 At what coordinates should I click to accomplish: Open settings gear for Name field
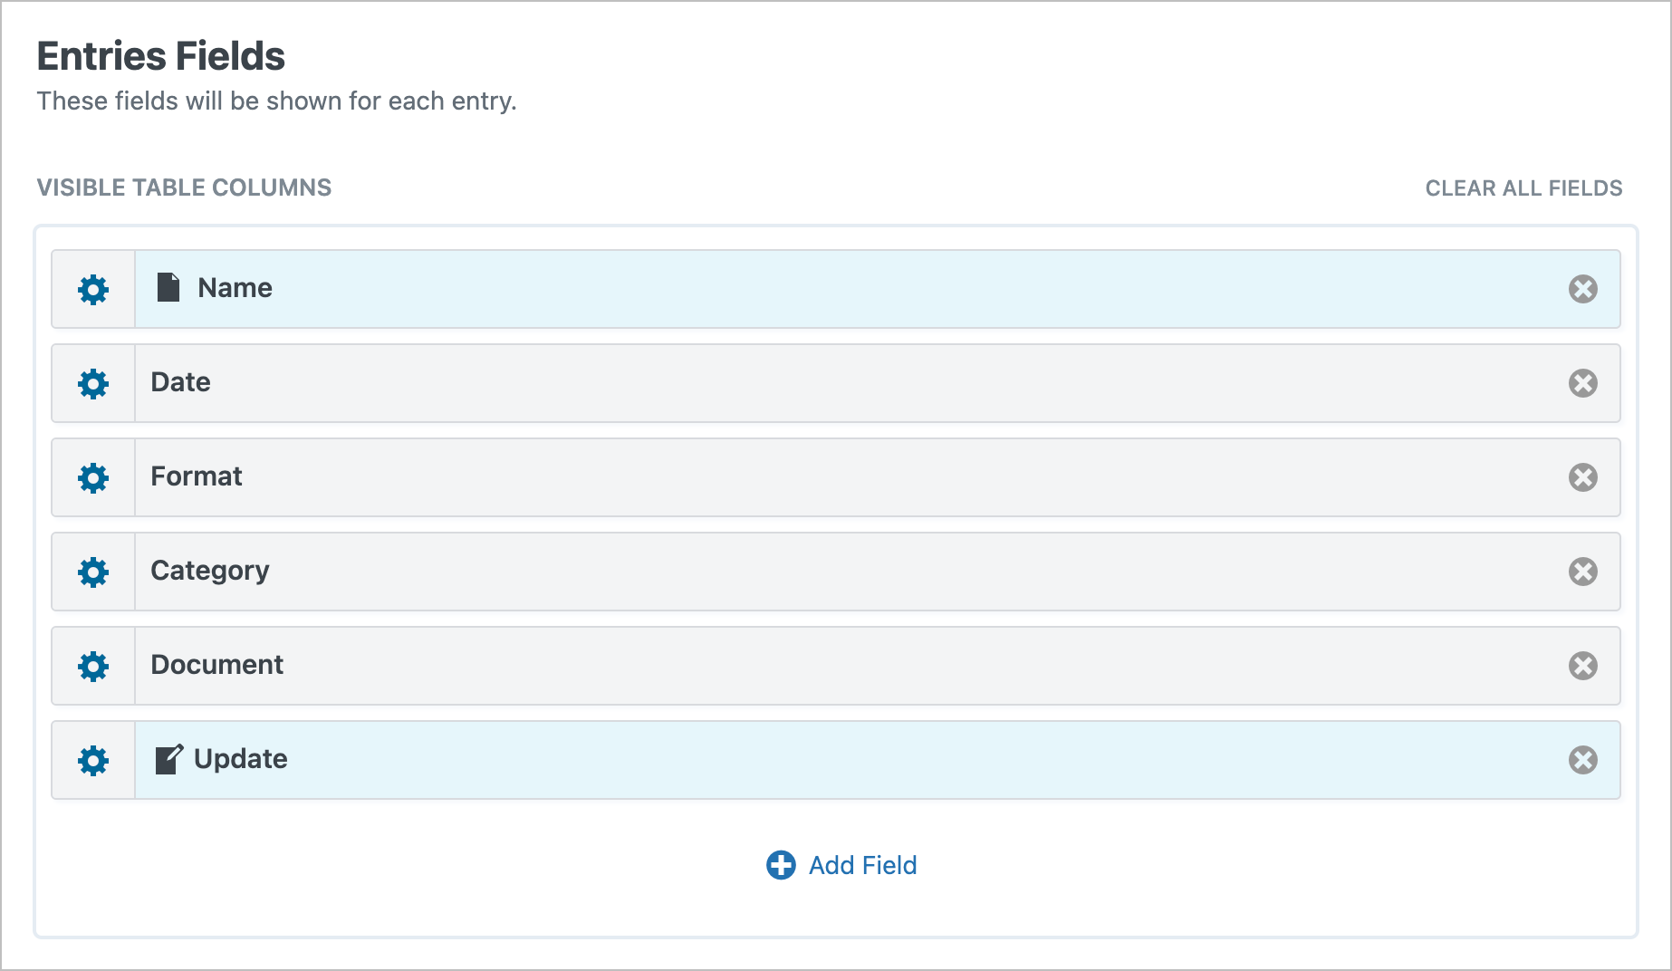(x=93, y=290)
